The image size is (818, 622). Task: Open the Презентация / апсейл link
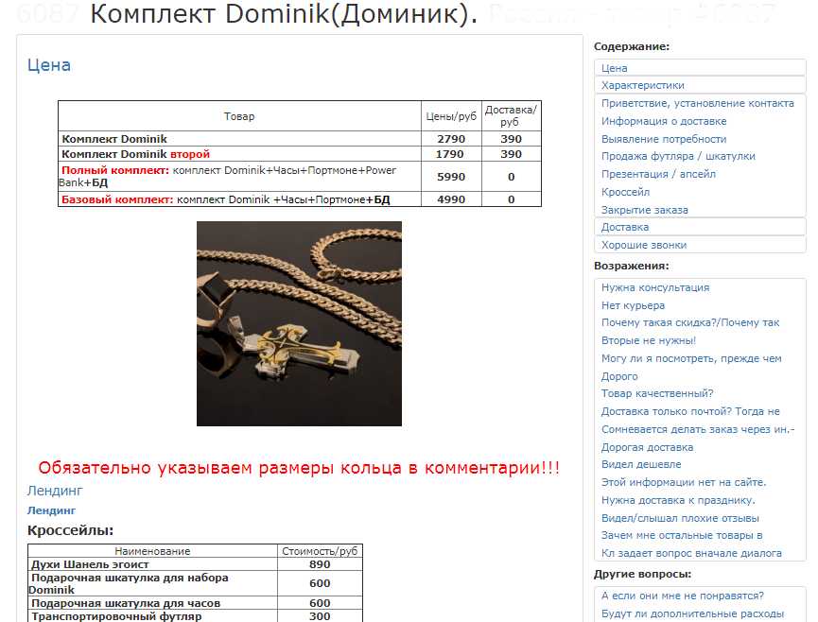point(654,174)
